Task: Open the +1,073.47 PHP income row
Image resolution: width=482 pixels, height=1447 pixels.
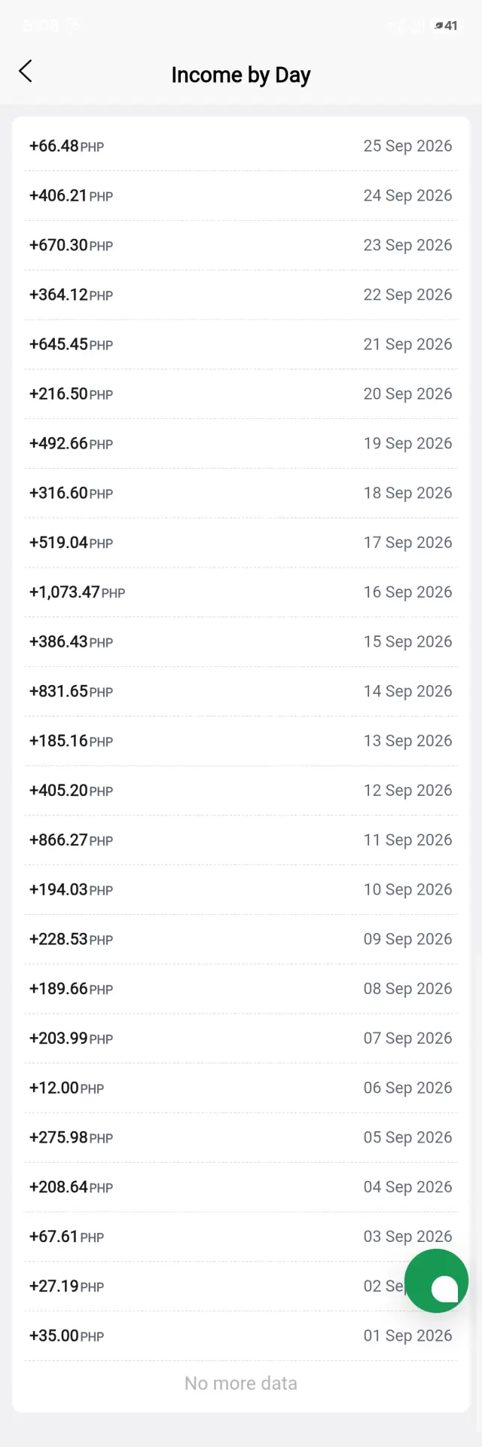Action: (x=241, y=592)
